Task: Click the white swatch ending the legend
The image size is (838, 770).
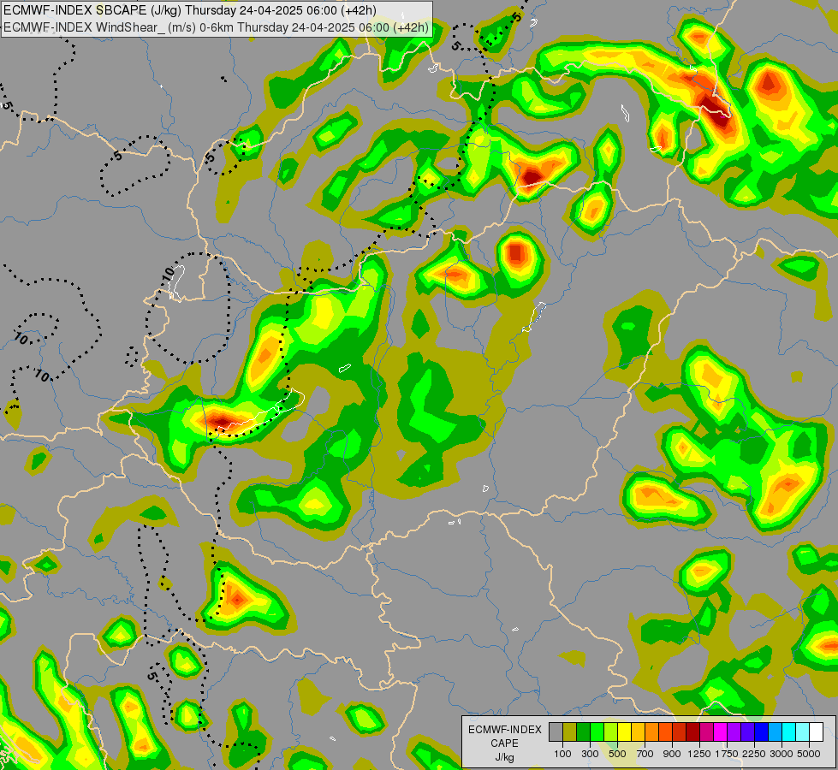Action: click(x=817, y=732)
